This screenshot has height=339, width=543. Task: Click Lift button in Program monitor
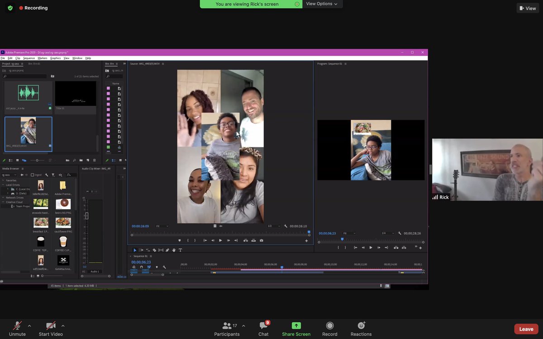coord(396,247)
